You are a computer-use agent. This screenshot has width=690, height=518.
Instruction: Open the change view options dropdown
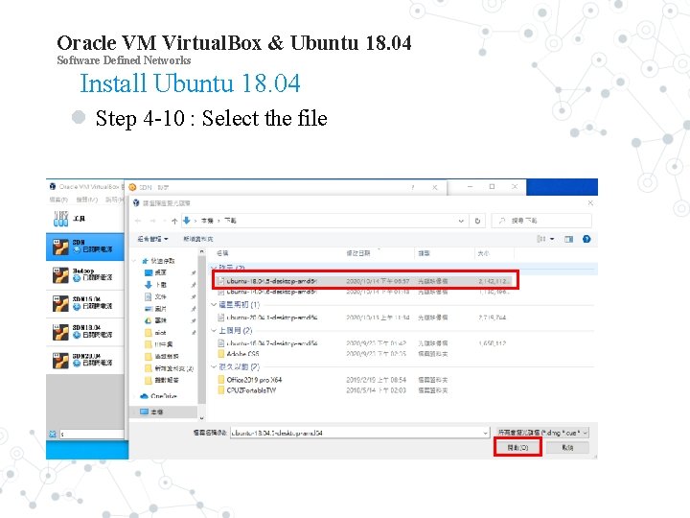pos(552,239)
